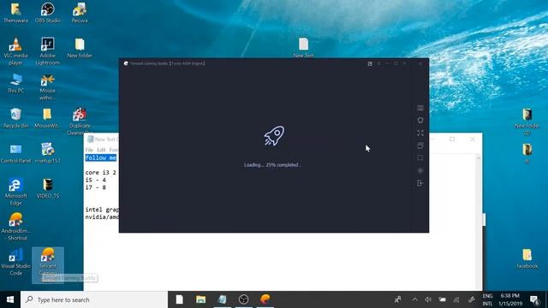Select the Recycle Bin desktop icon
548x308 pixels.
[x=15, y=118]
